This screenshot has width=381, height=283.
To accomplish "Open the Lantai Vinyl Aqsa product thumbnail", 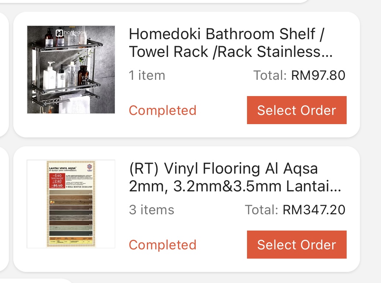I will pyautogui.click(x=71, y=204).
